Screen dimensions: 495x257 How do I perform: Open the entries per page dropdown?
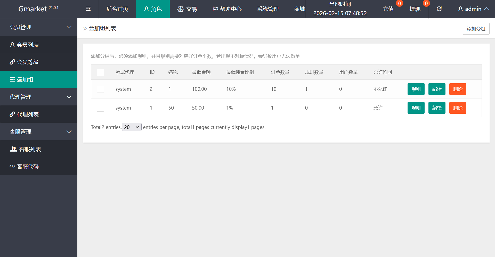click(x=132, y=127)
